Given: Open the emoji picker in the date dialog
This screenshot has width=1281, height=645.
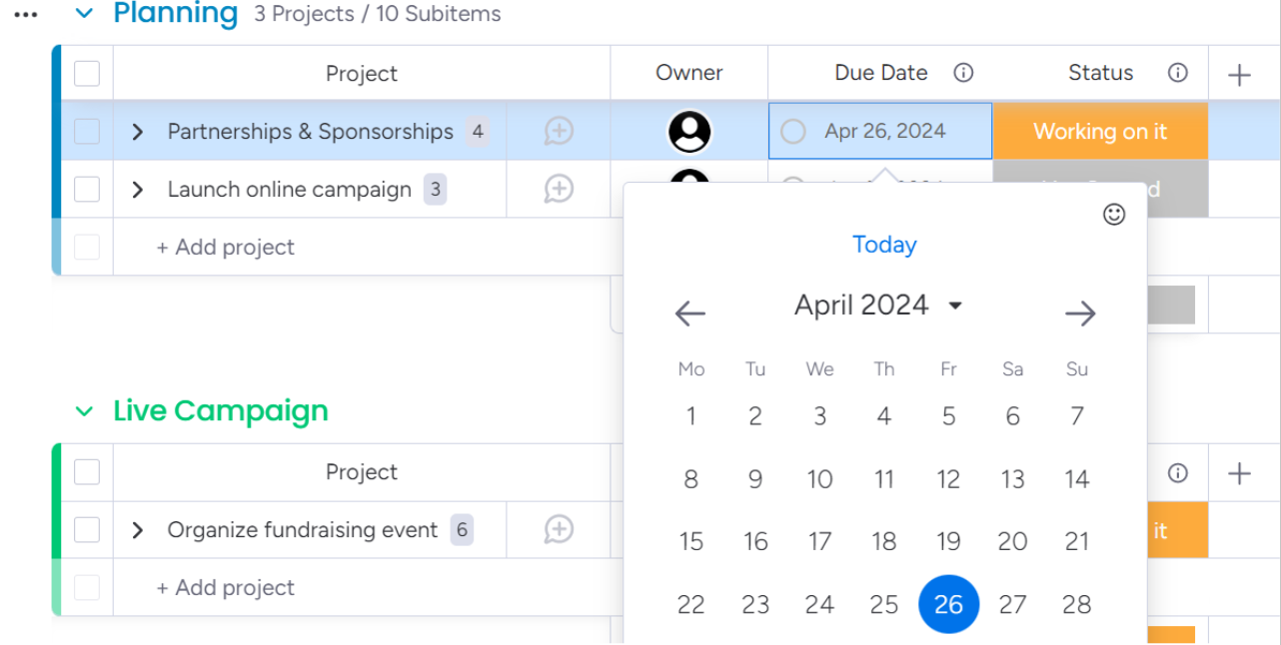Looking at the screenshot, I should [1113, 215].
